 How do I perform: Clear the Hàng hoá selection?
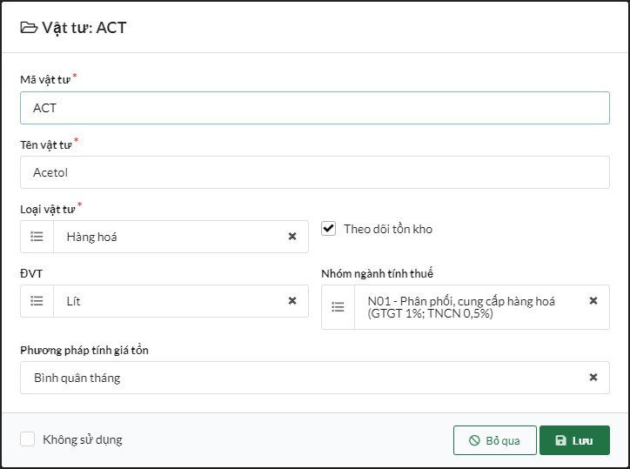pyautogui.click(x=292, y=237)
